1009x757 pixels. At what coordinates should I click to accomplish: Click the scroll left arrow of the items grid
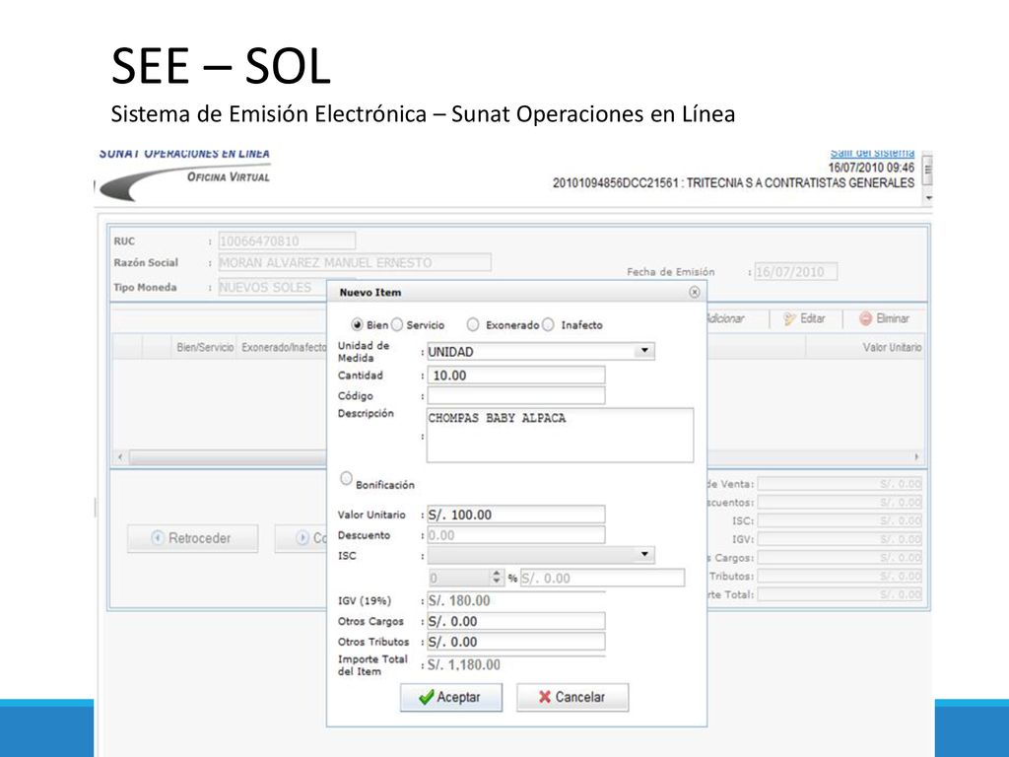120,457
